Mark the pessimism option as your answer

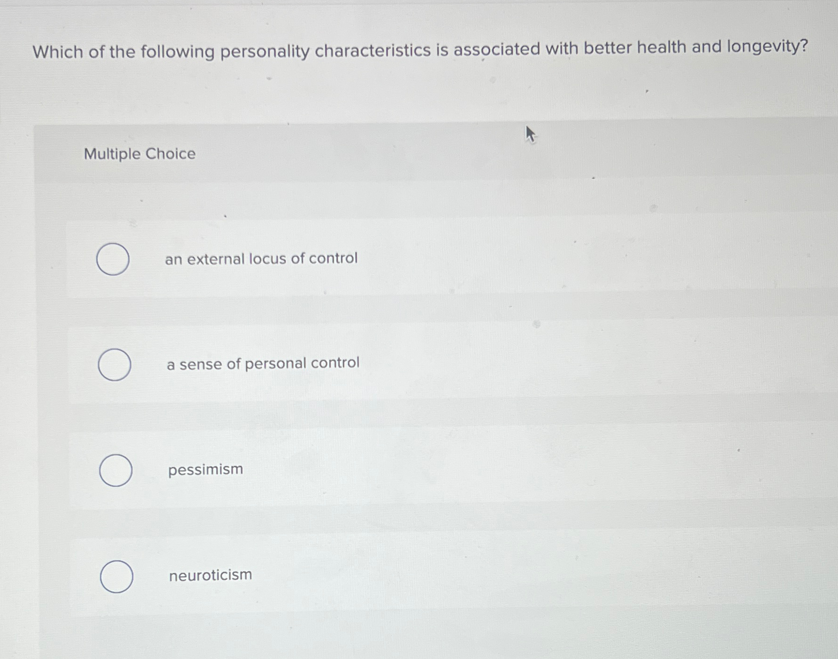pyautogui.click(x=116, y=470)
